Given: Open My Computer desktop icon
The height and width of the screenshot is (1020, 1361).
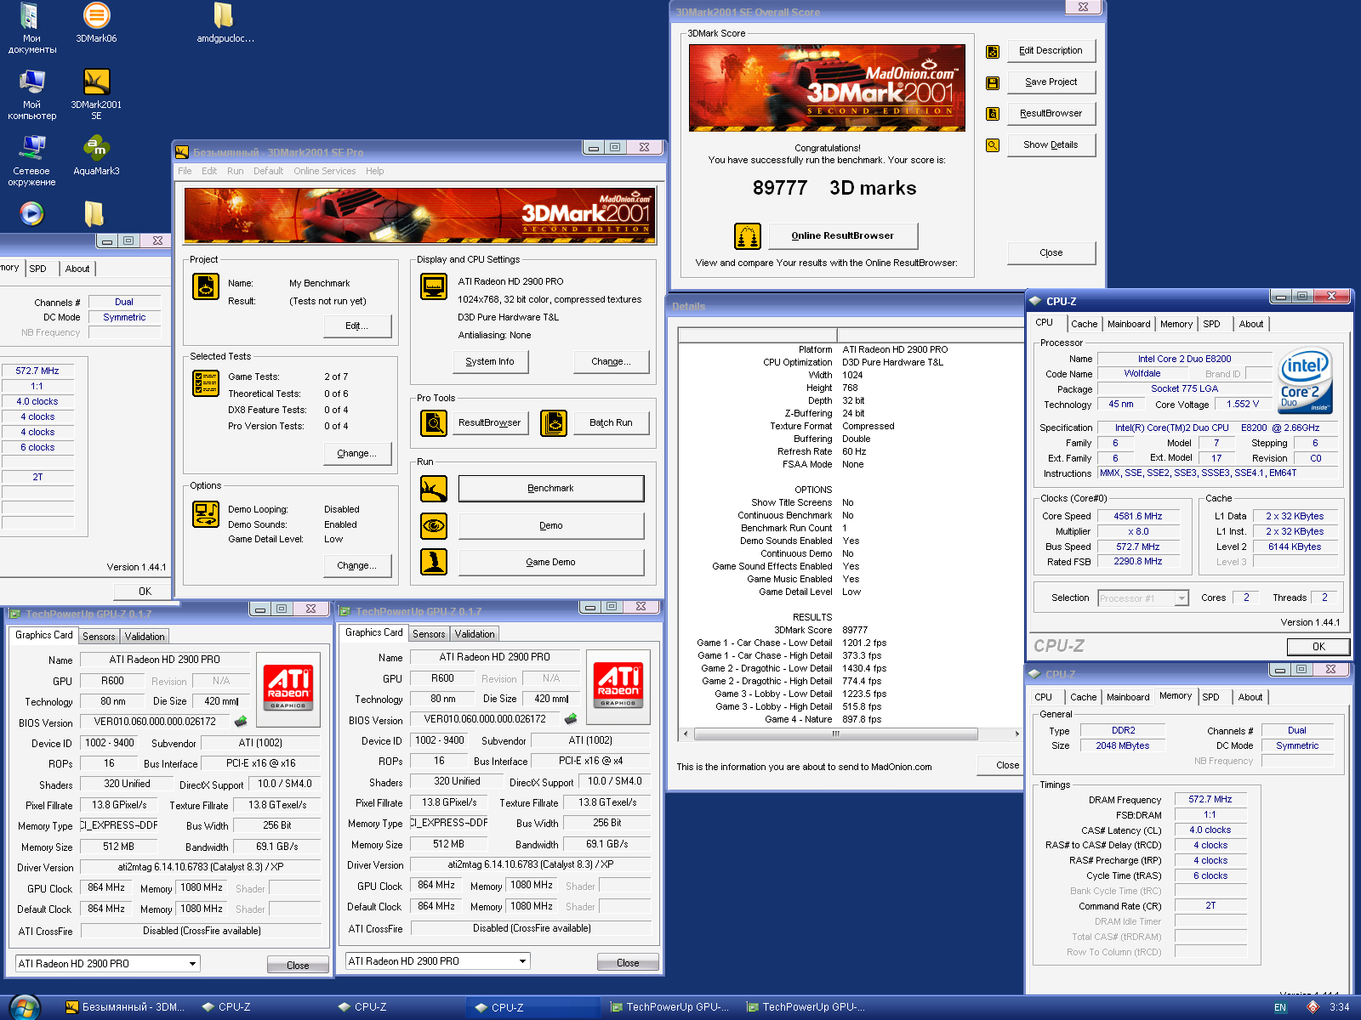Looking at the screenshot, I should pyautogui.click(x=31, y=93).
